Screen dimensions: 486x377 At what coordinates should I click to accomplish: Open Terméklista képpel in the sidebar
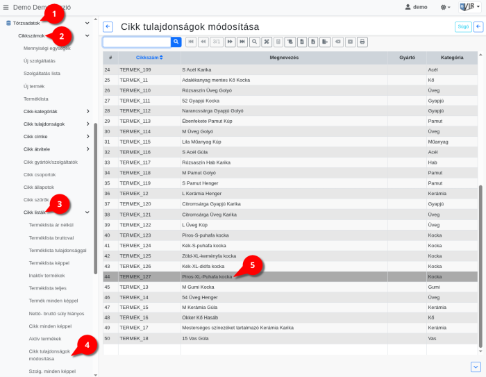pyautogui.click(x=49, y=263)
